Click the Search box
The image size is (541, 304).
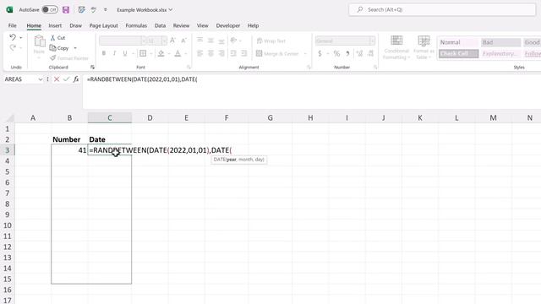pyautogui.click(x=442, y=9)
